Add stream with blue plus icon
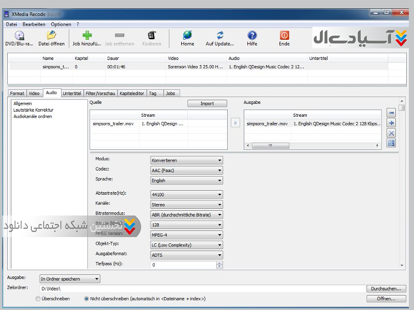 click(x=391, y=123)
